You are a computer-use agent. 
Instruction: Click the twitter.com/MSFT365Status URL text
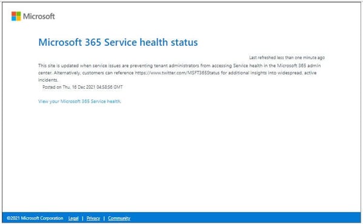point(177,72)
